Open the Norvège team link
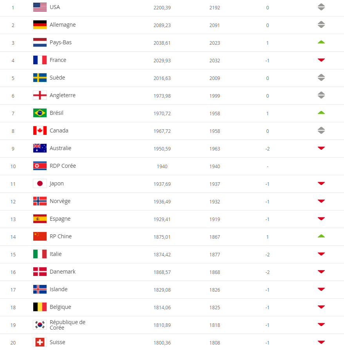This screenshot has width=344, height=350. [60, 201]
